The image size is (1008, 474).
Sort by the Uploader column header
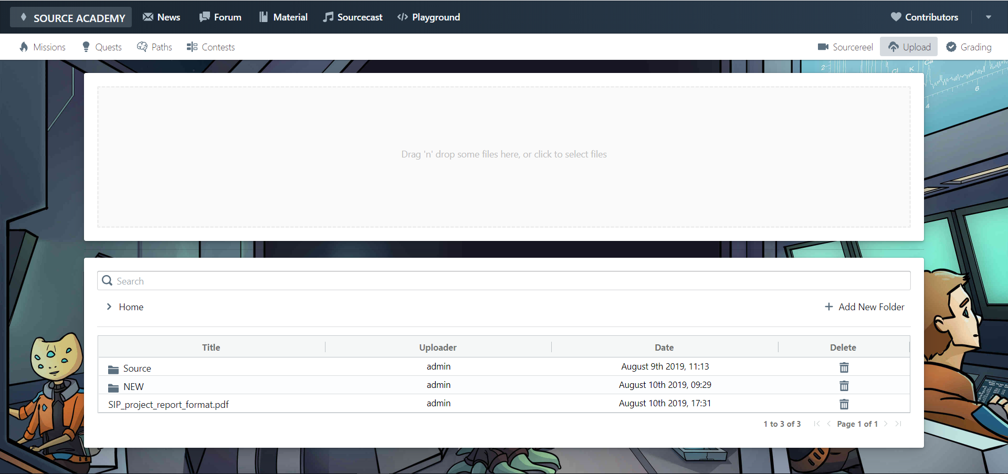[438, 347]
